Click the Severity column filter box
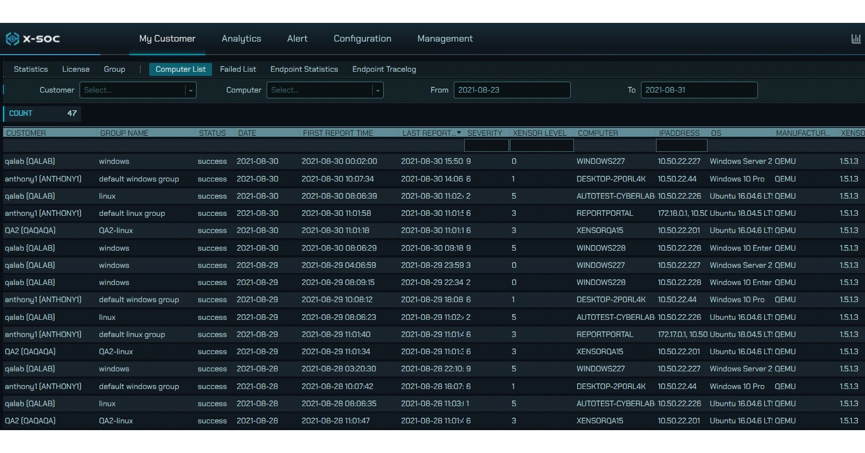865x453 pixels. click(x=486, y=145)
